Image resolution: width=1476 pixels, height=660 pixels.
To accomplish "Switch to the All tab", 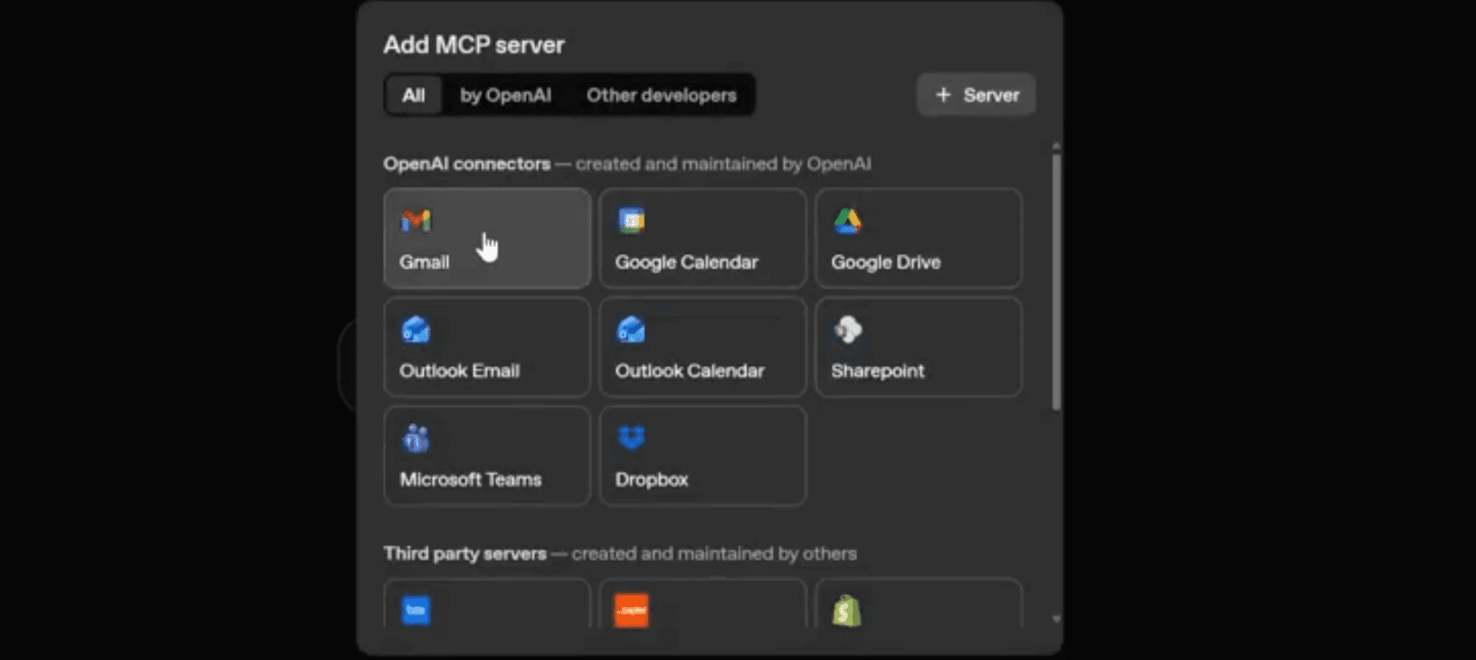I will pos(414,95).
